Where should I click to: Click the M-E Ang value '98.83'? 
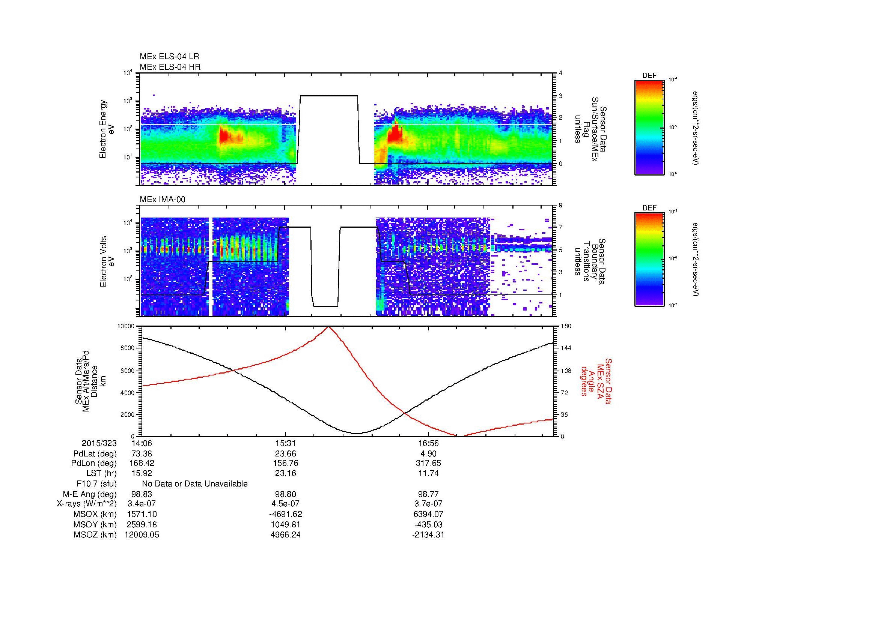click(x=142, y=494)
